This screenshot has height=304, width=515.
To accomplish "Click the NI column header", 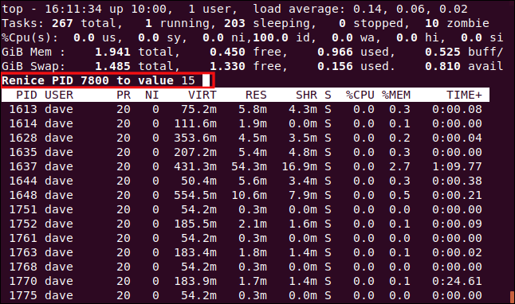I will [152, 95].
